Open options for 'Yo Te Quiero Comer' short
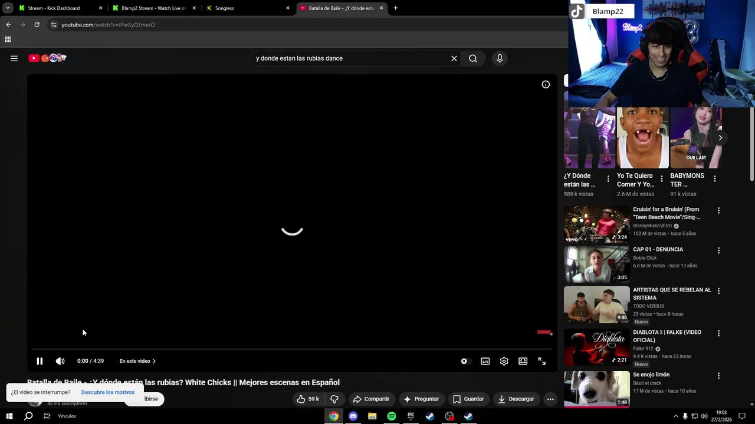This screenshot has height=424, width=755. (x=661, y=178)
